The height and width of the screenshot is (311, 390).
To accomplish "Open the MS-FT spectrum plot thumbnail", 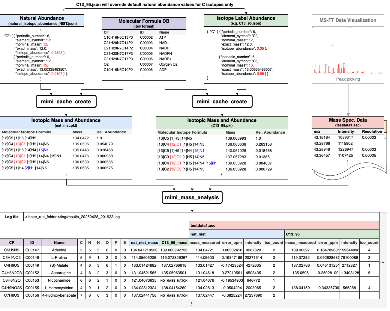I will (x=348, y=50).
